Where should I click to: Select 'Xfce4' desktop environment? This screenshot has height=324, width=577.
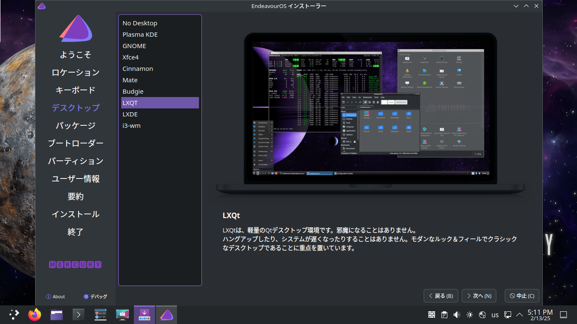click(160, 57)
